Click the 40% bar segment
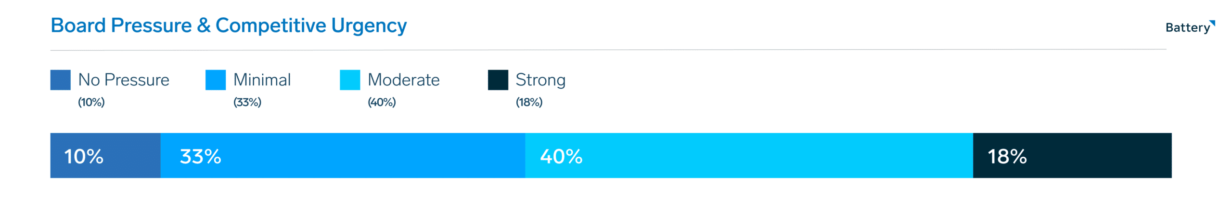This screenshot has width=1232, height=210. pyautogui.click(x=748, y=156)
